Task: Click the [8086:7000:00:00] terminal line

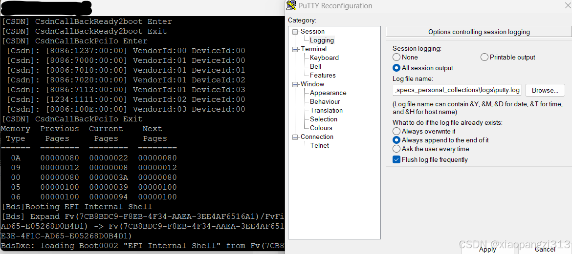Action: [126, 60]
